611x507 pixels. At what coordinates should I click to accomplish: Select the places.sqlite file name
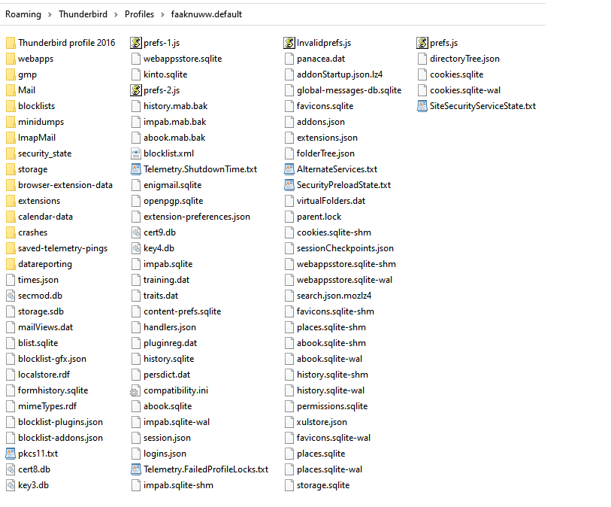pyautogui.click(x=321, y=454)
